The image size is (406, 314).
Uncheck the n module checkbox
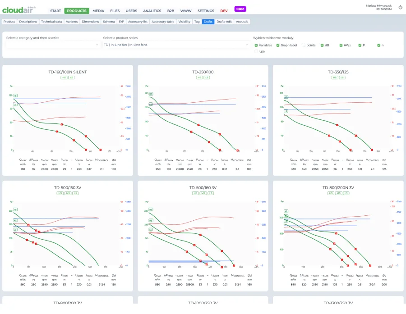(x=379, y=45)
